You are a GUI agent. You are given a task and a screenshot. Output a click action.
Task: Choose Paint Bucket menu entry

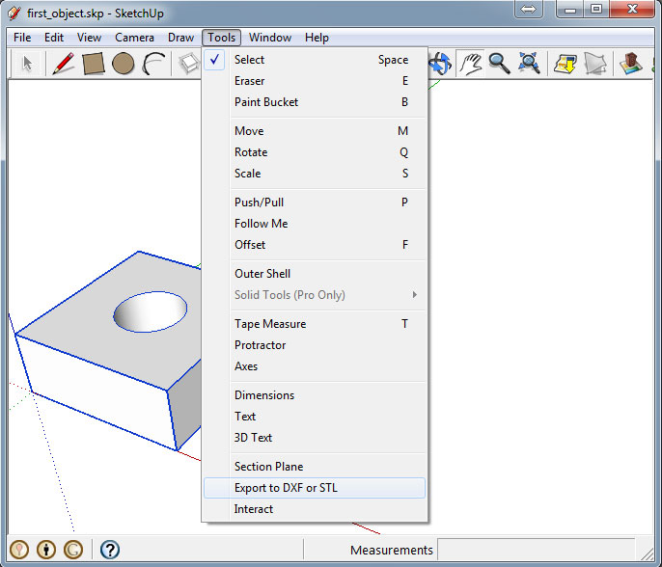pyautogui.click(x=315, y=102)
